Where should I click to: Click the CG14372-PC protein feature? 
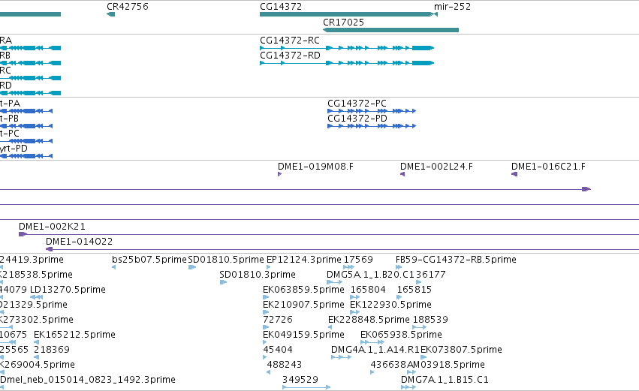tap(372, 111)
